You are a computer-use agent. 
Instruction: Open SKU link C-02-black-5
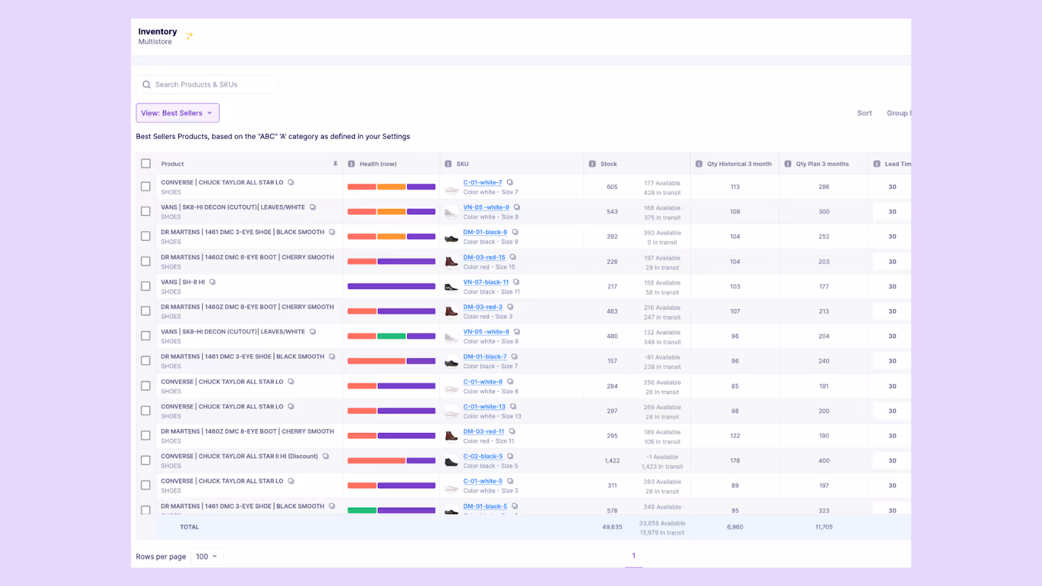pyautogui.click(x=483, y=456)
